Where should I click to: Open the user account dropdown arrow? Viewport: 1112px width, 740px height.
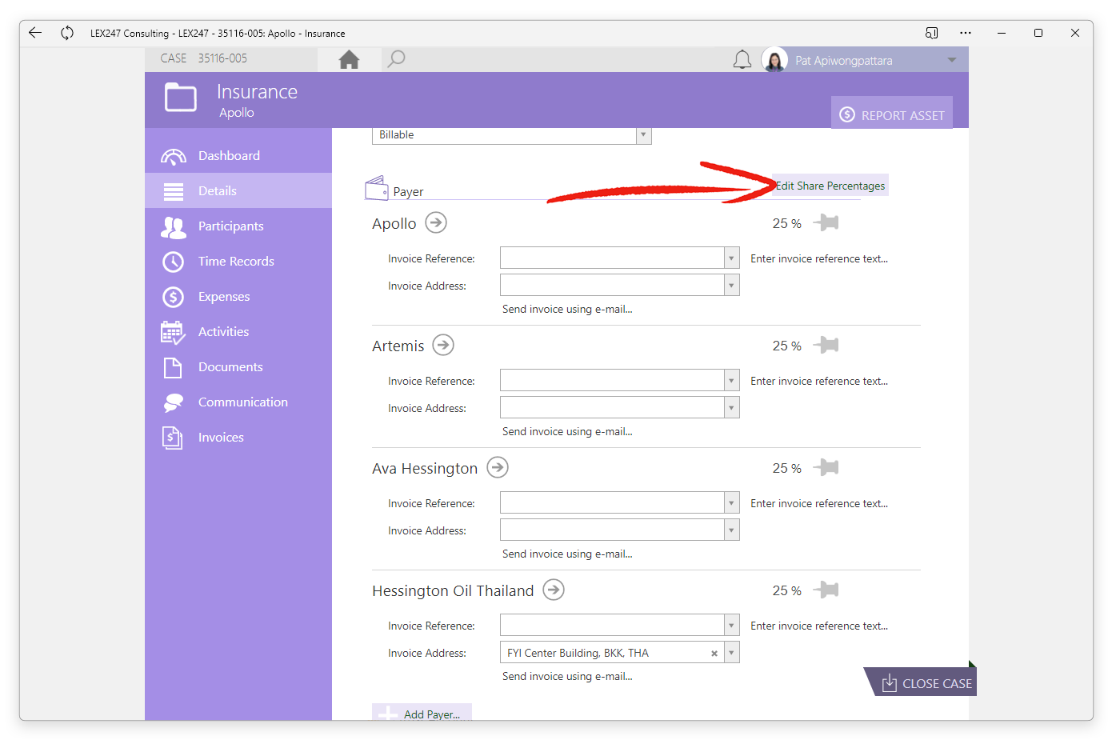(x=952, y=60)
